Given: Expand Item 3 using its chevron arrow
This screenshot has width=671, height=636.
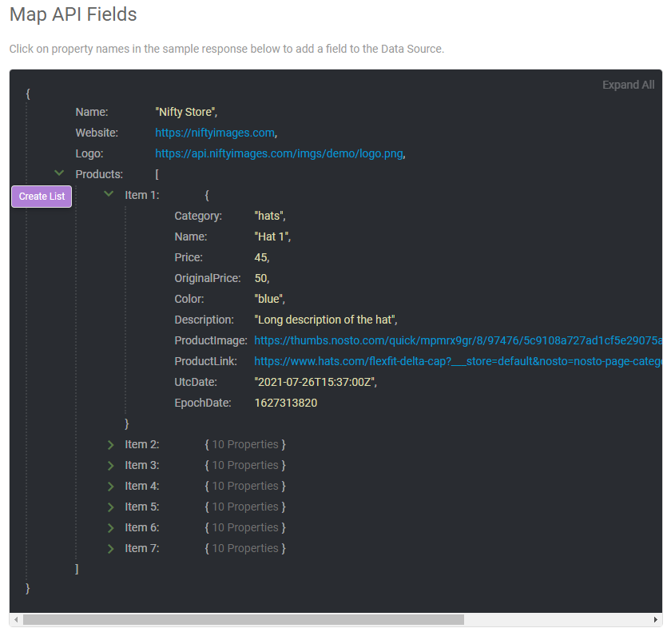Looking at the screenshot, I should (x=111, y=464).
